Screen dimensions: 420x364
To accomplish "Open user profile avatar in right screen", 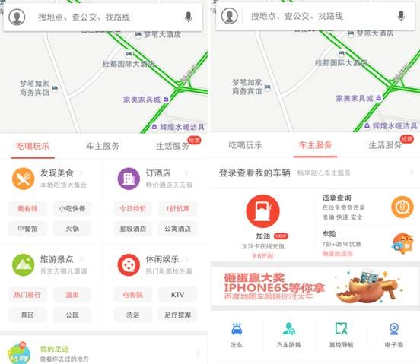I will pos(230,16).
